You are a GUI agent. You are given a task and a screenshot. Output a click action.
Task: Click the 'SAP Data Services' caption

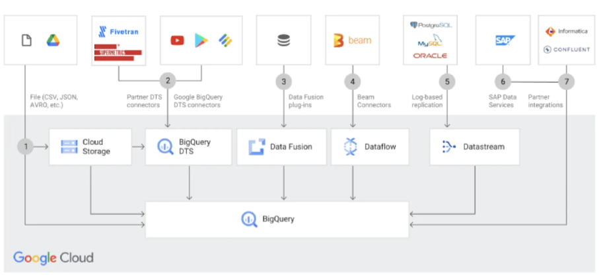[x=501, y=101]
